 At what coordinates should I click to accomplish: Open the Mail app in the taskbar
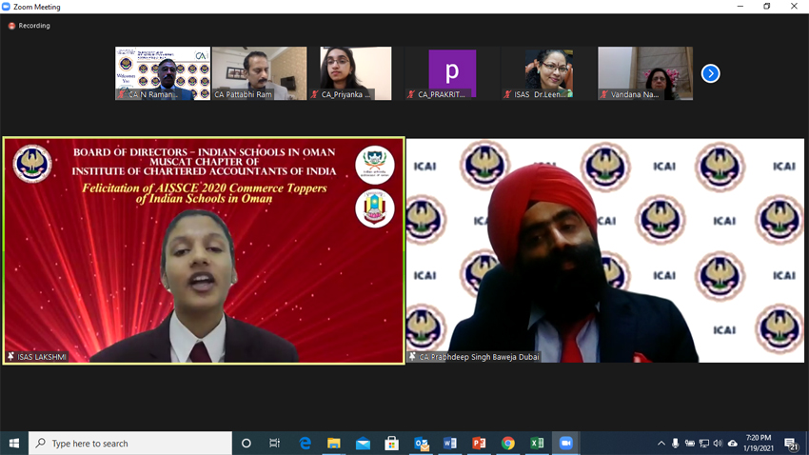coord(363,444)
